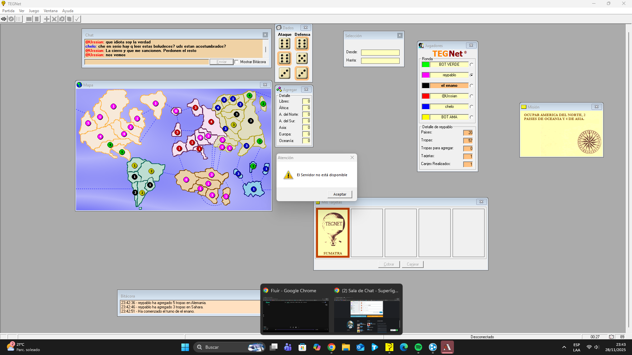The width and height of the screenshot is (632, 355).
Task: Open the Juego menu
Action: (x=34, y=11)
